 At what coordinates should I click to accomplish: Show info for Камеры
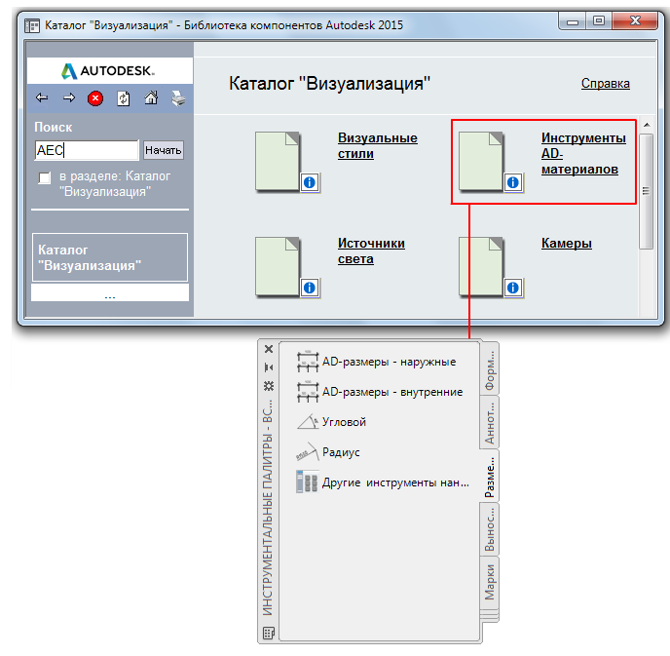click(513, 288)
